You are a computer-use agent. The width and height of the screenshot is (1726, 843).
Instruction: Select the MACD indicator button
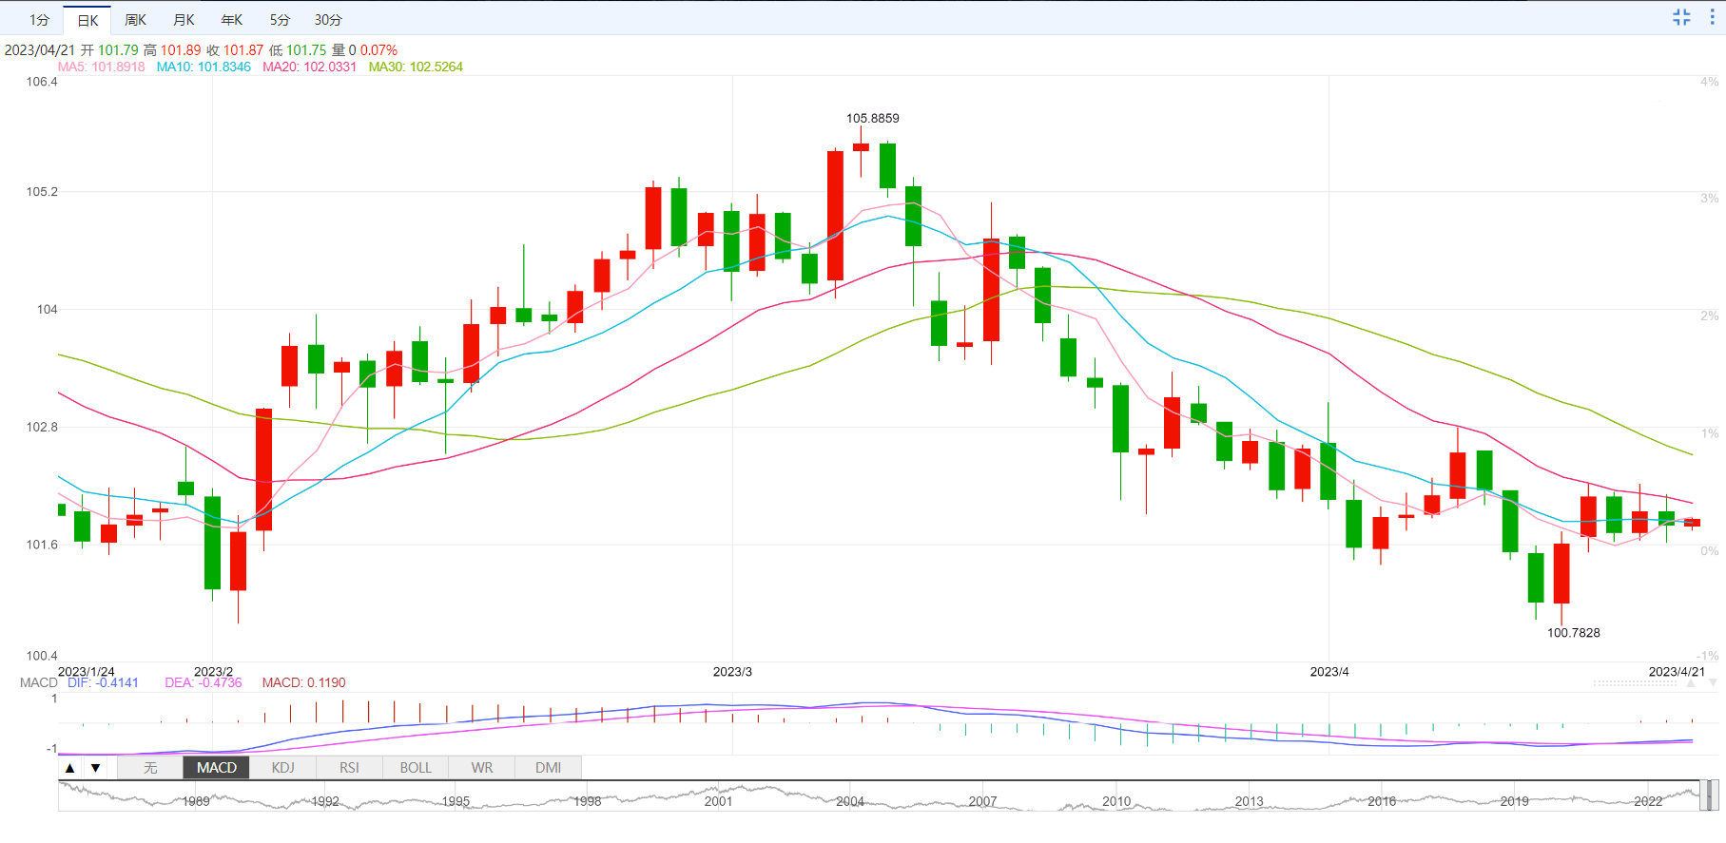217,768
